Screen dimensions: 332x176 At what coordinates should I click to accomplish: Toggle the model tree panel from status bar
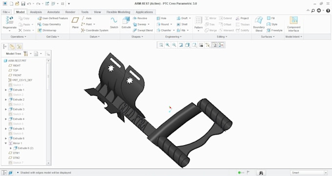pos(4,173)
